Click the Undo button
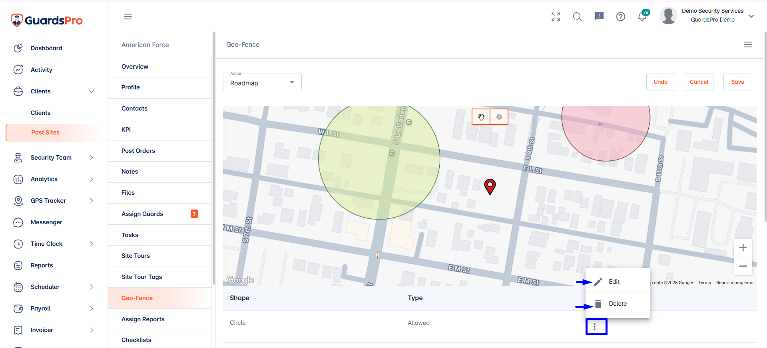The height and width of the screenshot is (348, 767). 660,82
